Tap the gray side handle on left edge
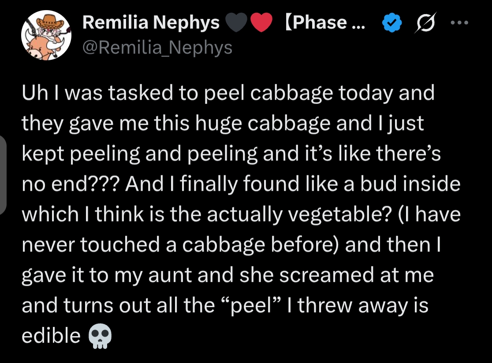492x363 pixels. click(3, 175)
